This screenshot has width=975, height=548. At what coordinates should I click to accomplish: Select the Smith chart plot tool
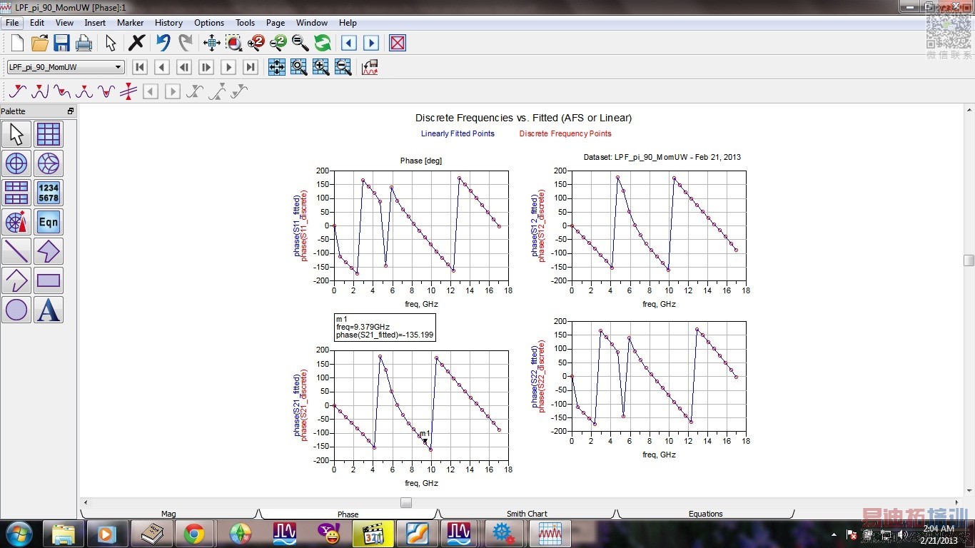(49, 163)
